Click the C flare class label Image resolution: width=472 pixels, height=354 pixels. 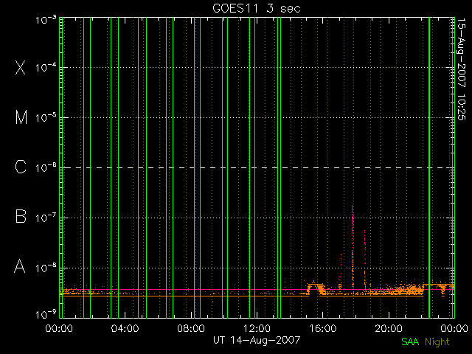[21, 167]
